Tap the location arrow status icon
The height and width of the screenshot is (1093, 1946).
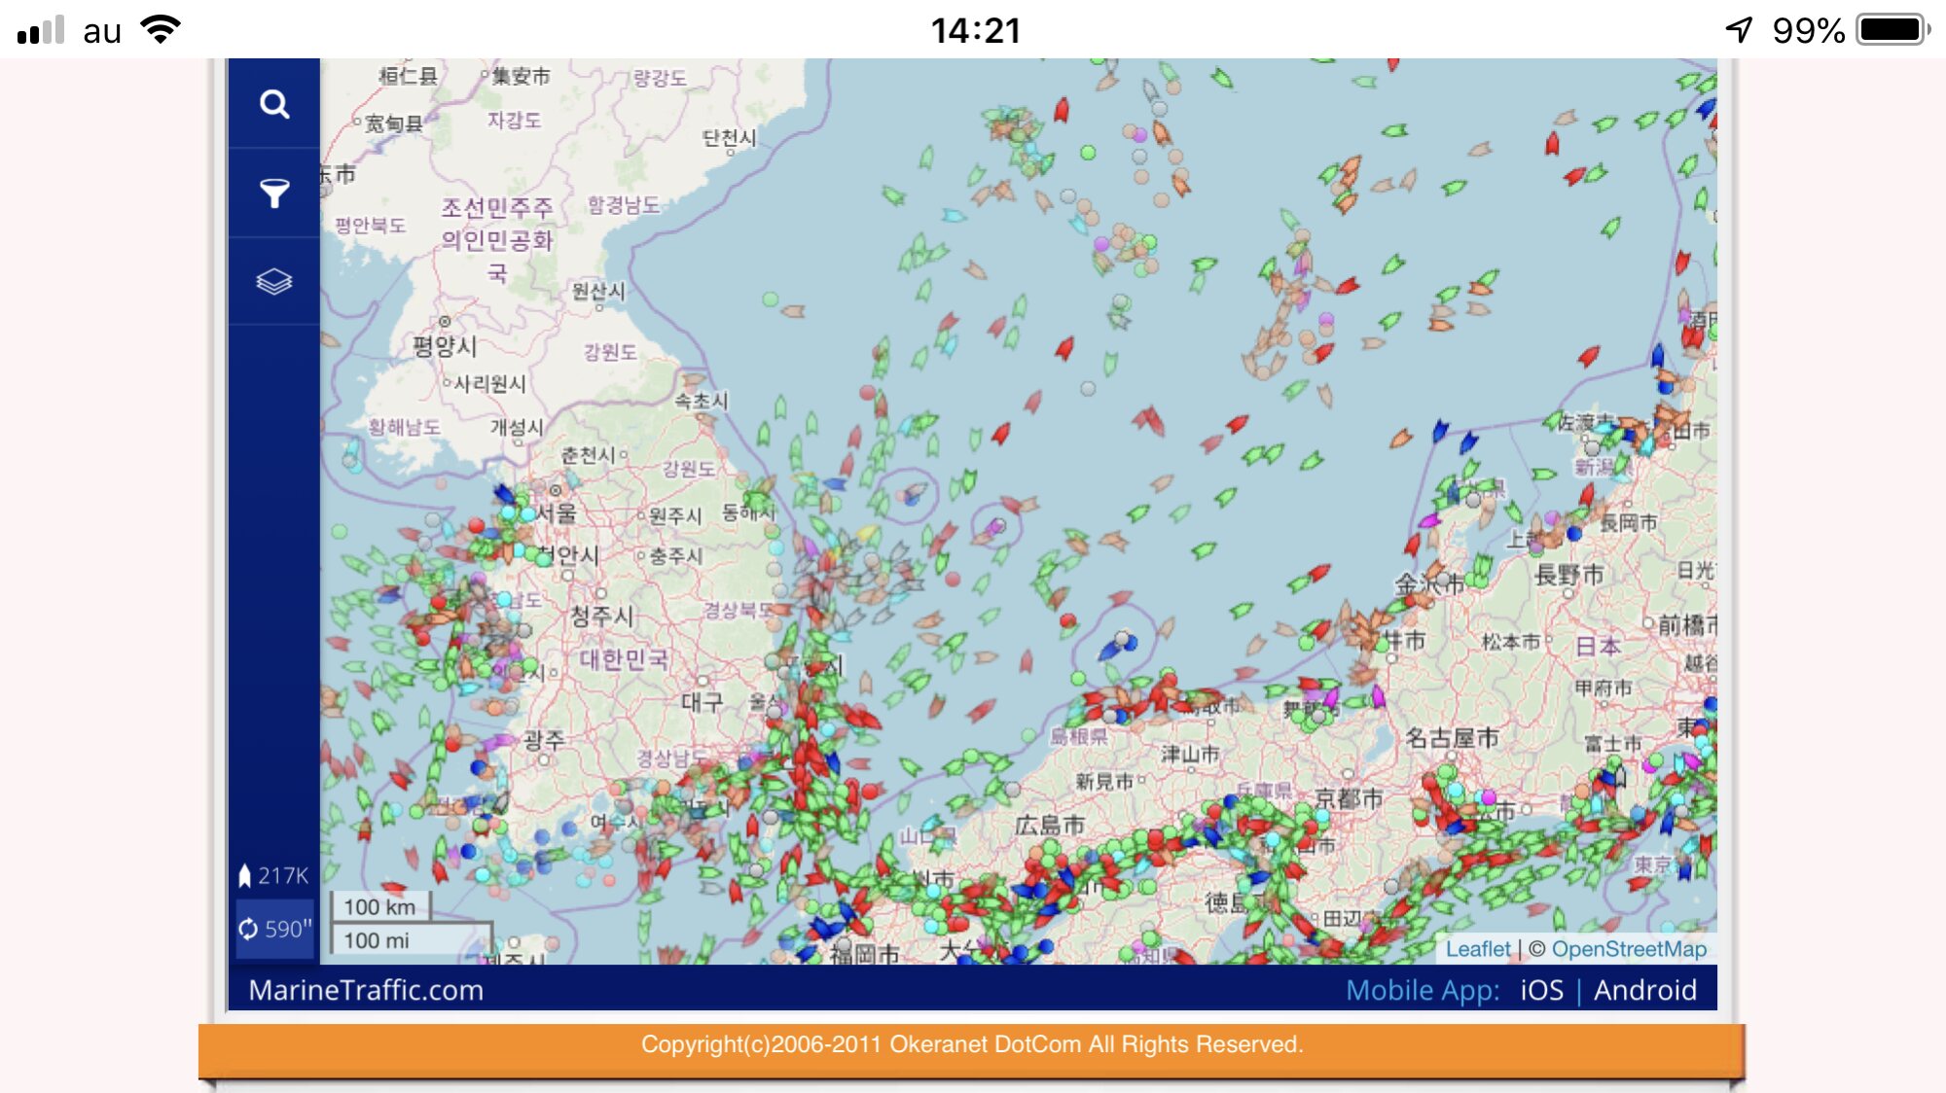pos(1739,30)
